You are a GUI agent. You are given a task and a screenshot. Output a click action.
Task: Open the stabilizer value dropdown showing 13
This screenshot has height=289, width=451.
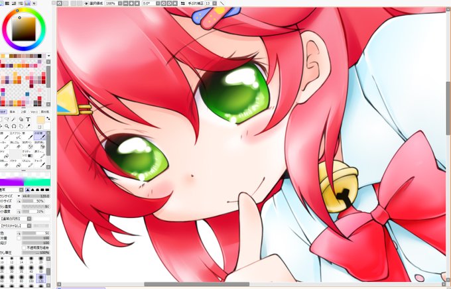tap(215, 3)
